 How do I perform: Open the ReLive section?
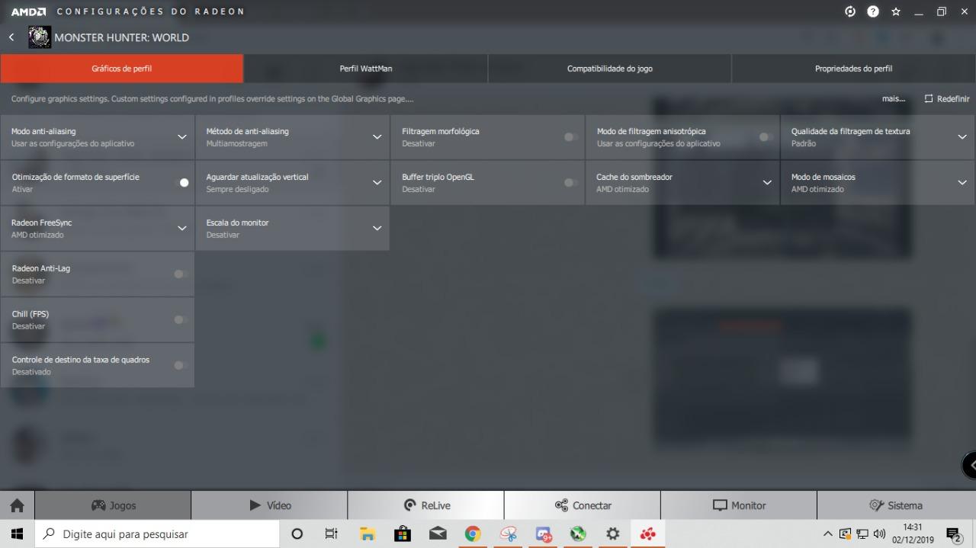coord(425,506)
